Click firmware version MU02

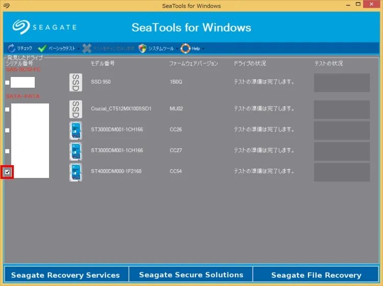coord(176,109)
